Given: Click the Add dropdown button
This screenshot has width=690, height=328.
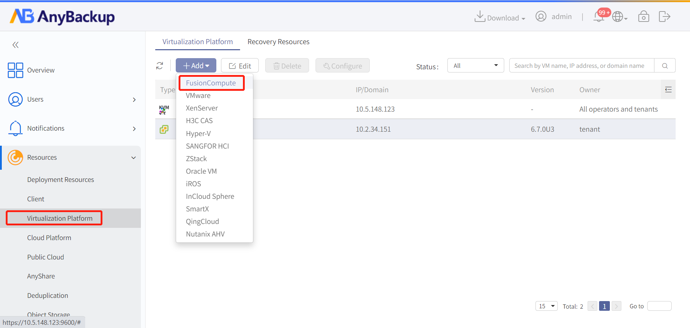Looking at the screenshot, I should pyautogui.click(x=196, y=65).
